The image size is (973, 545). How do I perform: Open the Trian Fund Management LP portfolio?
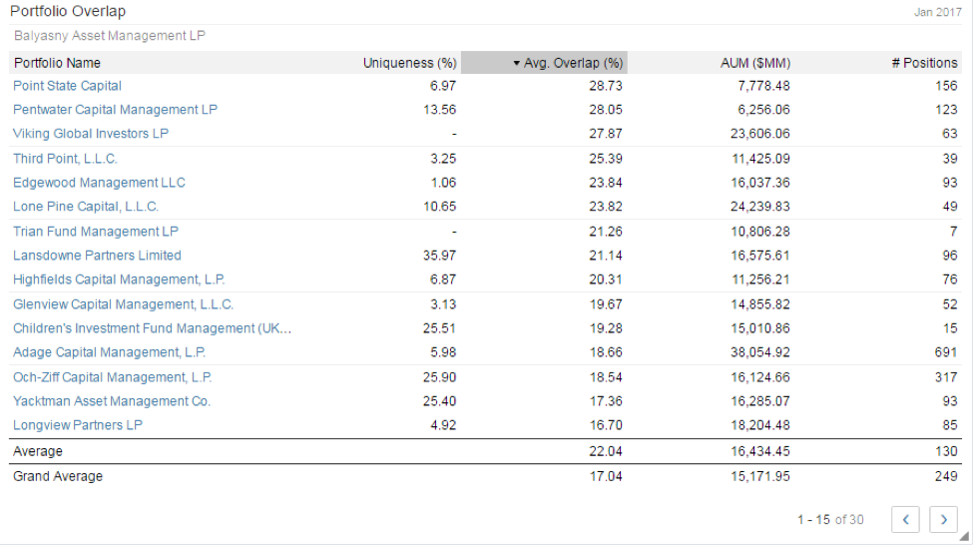(96, 232)
